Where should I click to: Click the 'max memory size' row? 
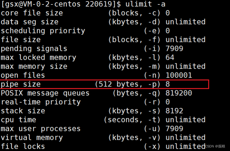pyautogui.click(x=103, y=66)
